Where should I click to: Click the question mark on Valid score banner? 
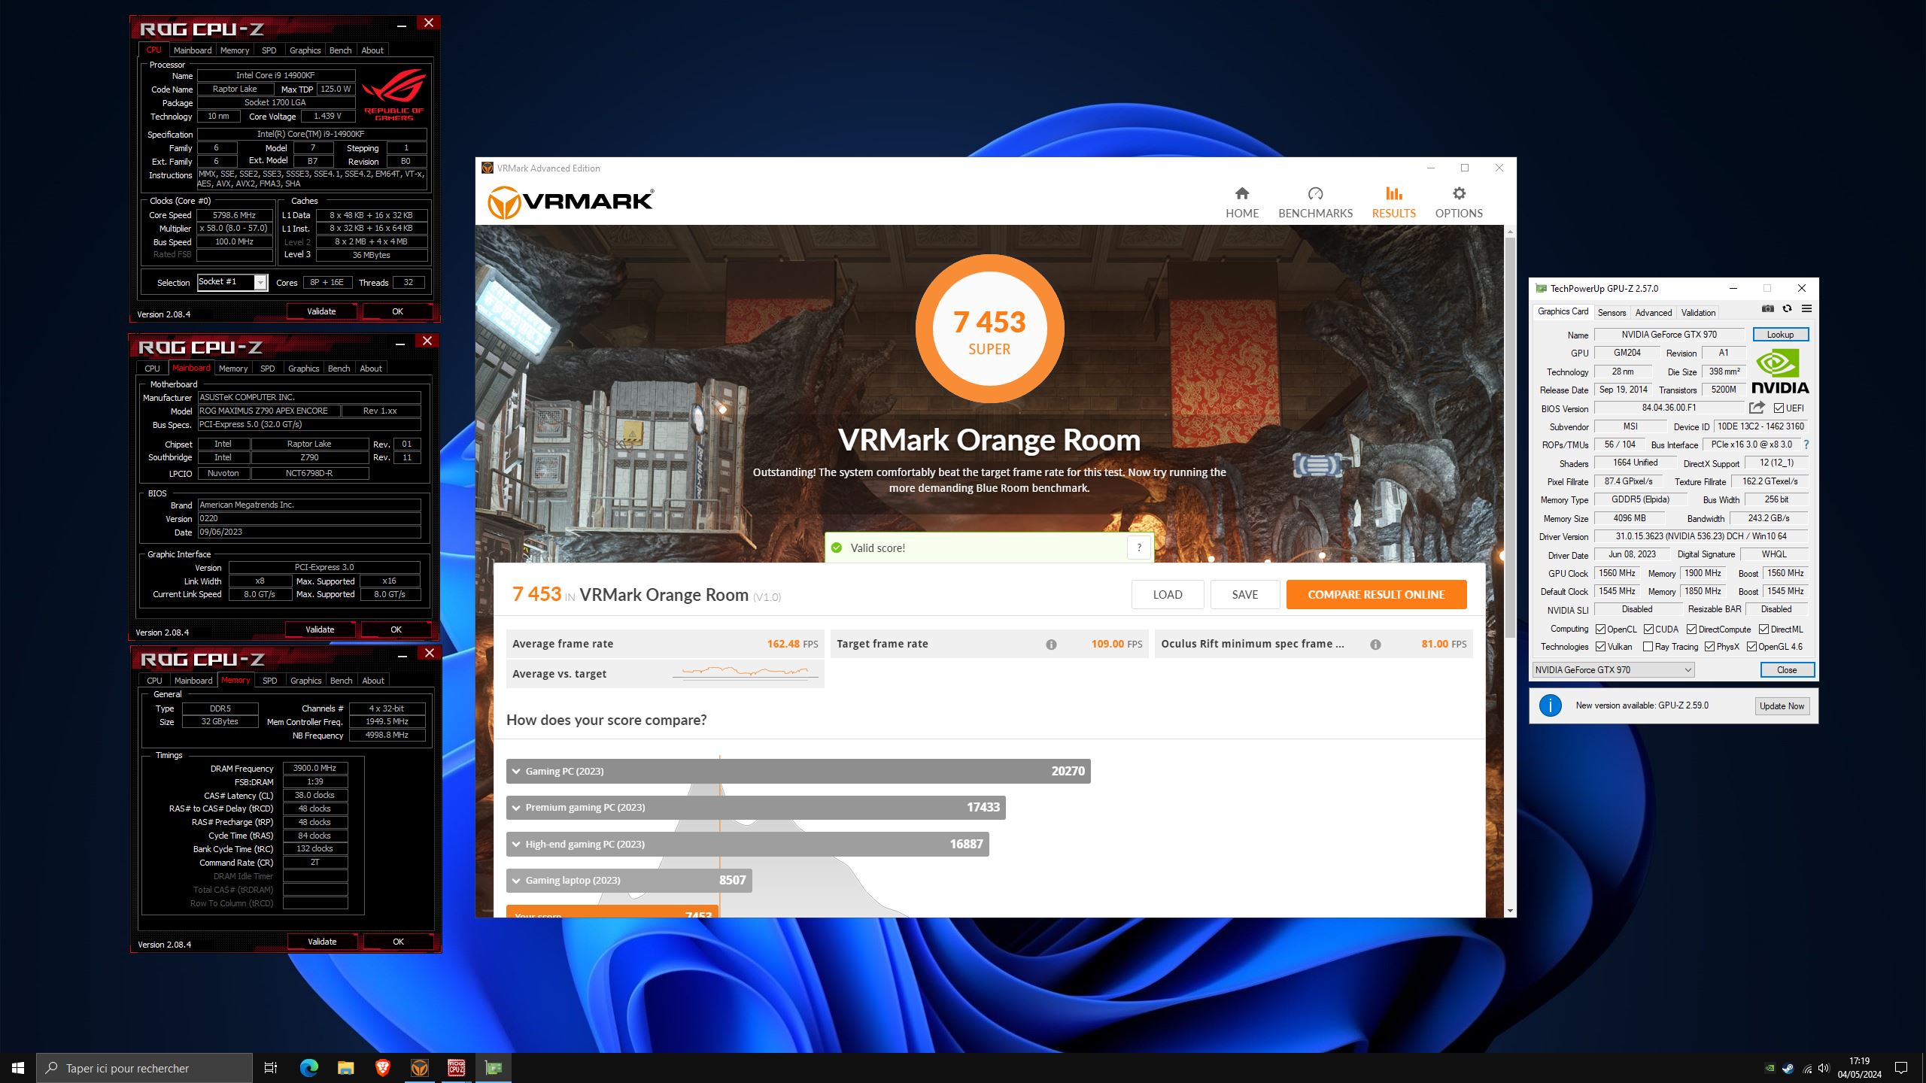click(1139, 548)
